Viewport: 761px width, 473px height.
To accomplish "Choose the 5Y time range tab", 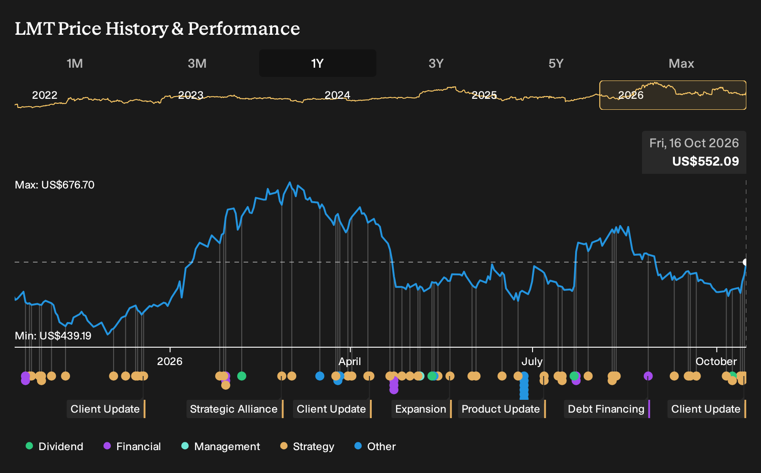I will pos(556,63).
